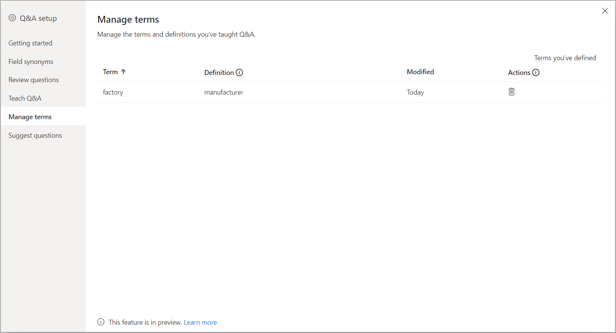
Task: Click the preview feature info icon
Action: coord(101,322)
